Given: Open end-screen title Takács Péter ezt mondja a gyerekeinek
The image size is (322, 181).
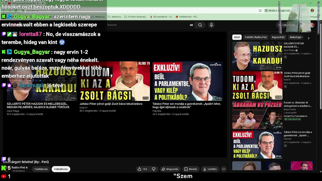Looking at the screenshot, I should pyautogui.click(x=187, y=105).
